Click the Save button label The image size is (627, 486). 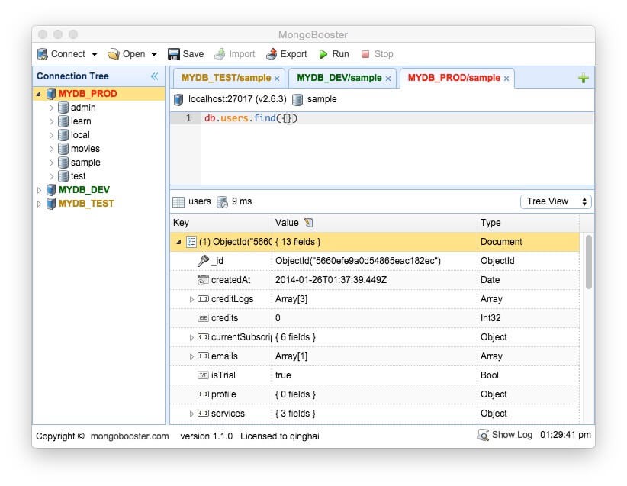[193, 54]
